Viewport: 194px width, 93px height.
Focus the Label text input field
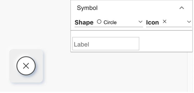[x=106, y=44]
